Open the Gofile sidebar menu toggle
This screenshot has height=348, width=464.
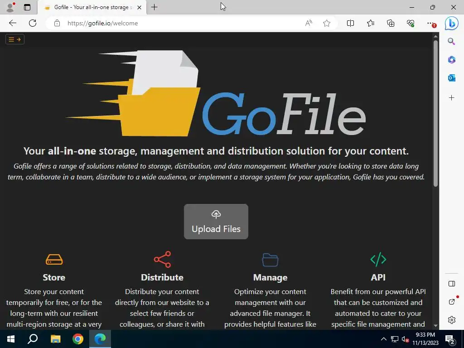point(15,39)
